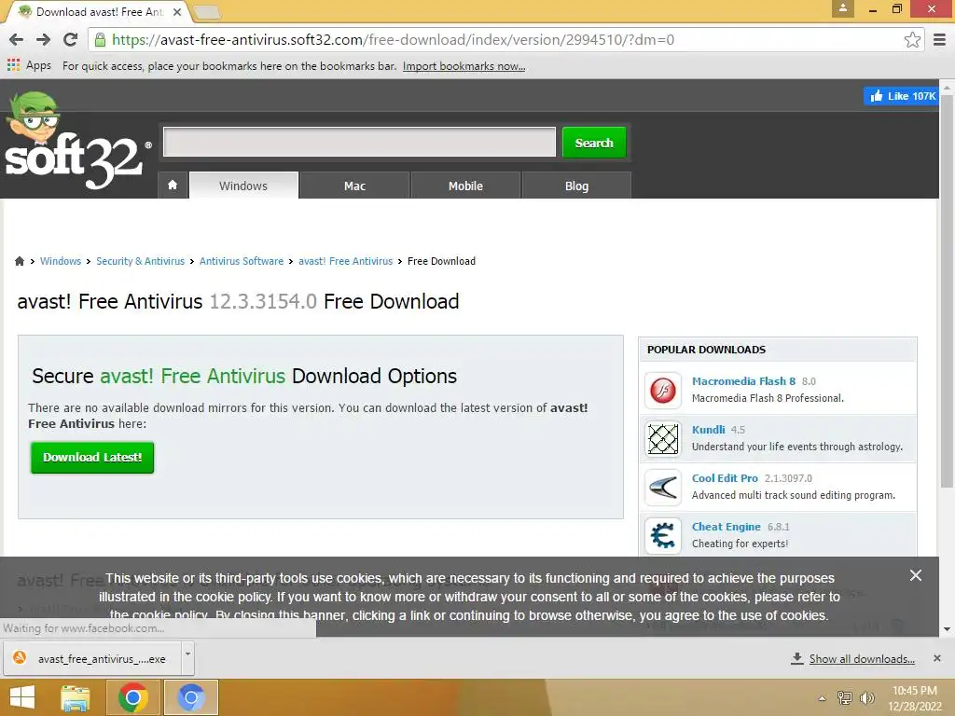The height and width of the screenshot is (716, 955).
Task: Open the Antivirus Software breadcrumb link
Action: pyautogui.click(x=242, y=261)
